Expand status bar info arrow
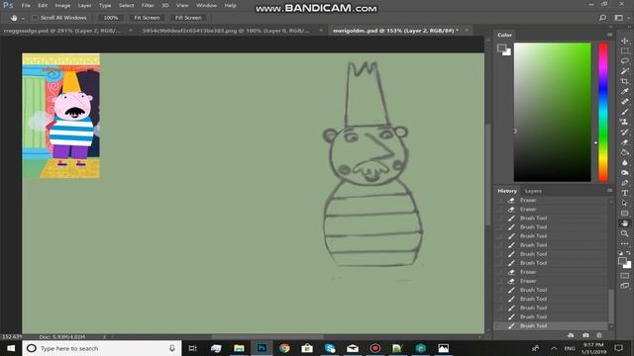The image size is (634, 356). tap(104, 336)
